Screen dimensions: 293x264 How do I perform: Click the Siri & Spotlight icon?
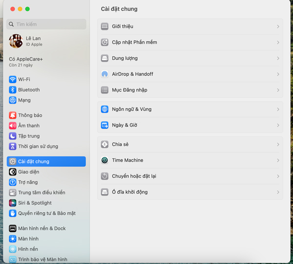click(x=13, y=203)
